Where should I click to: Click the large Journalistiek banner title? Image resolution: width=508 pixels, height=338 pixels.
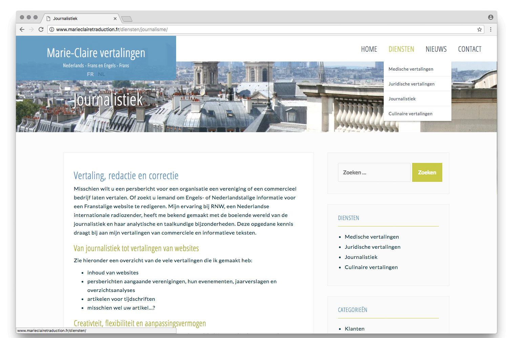(108, 100)
